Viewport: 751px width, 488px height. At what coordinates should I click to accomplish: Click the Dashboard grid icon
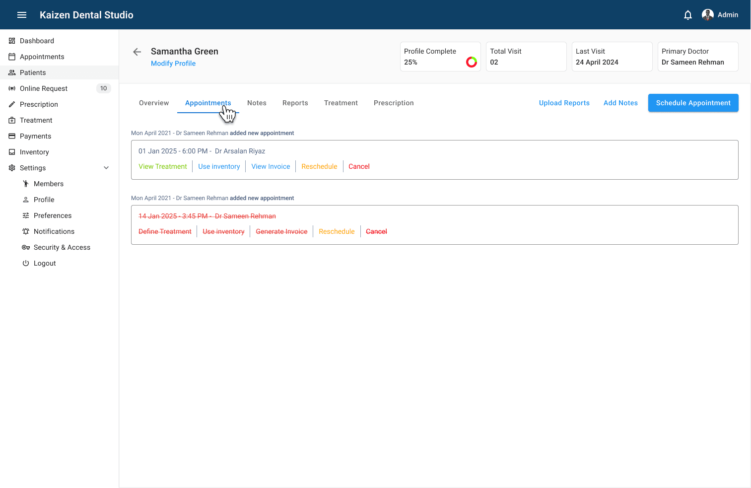coord(12,41)
